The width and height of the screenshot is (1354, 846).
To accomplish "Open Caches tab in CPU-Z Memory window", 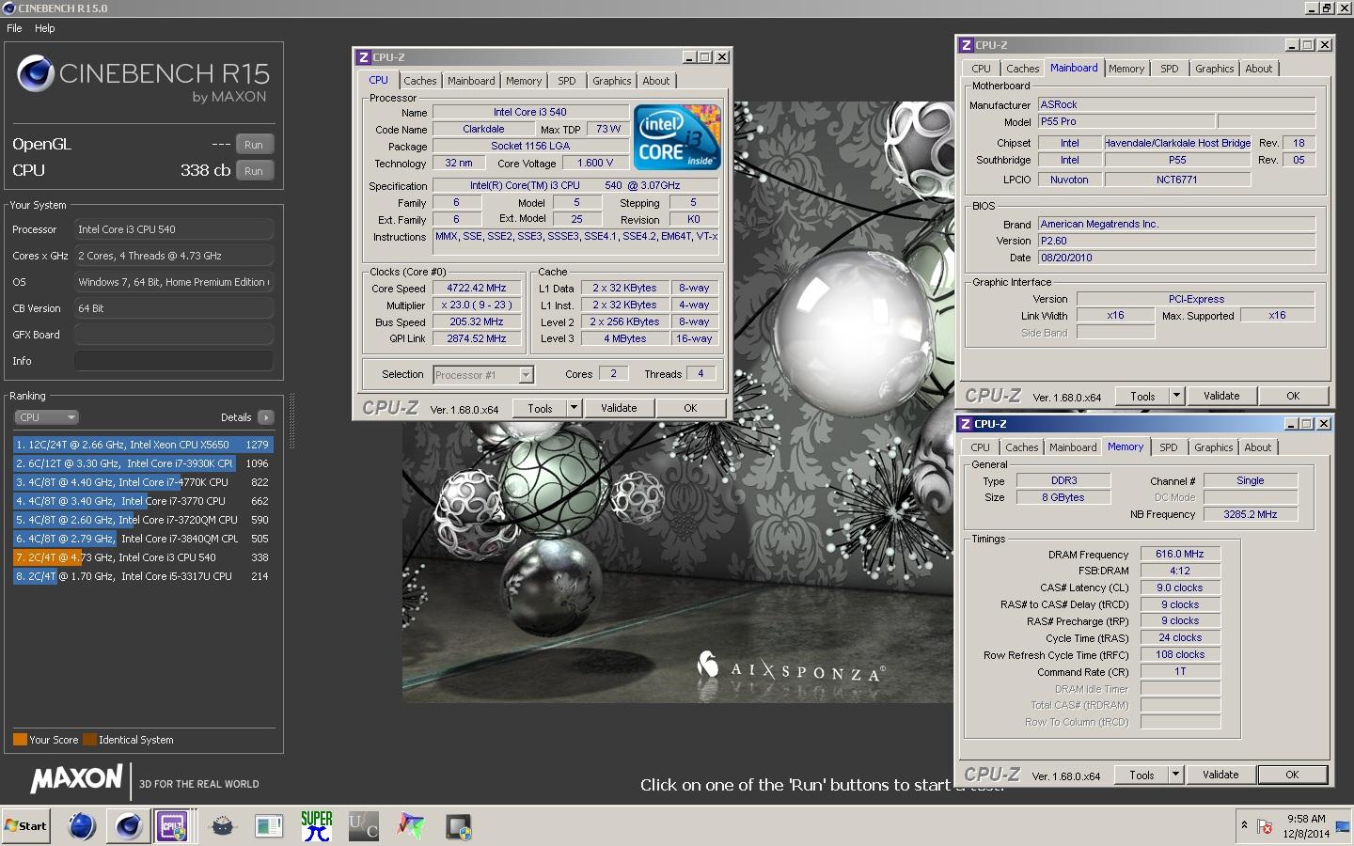I will click(1022, 447).
